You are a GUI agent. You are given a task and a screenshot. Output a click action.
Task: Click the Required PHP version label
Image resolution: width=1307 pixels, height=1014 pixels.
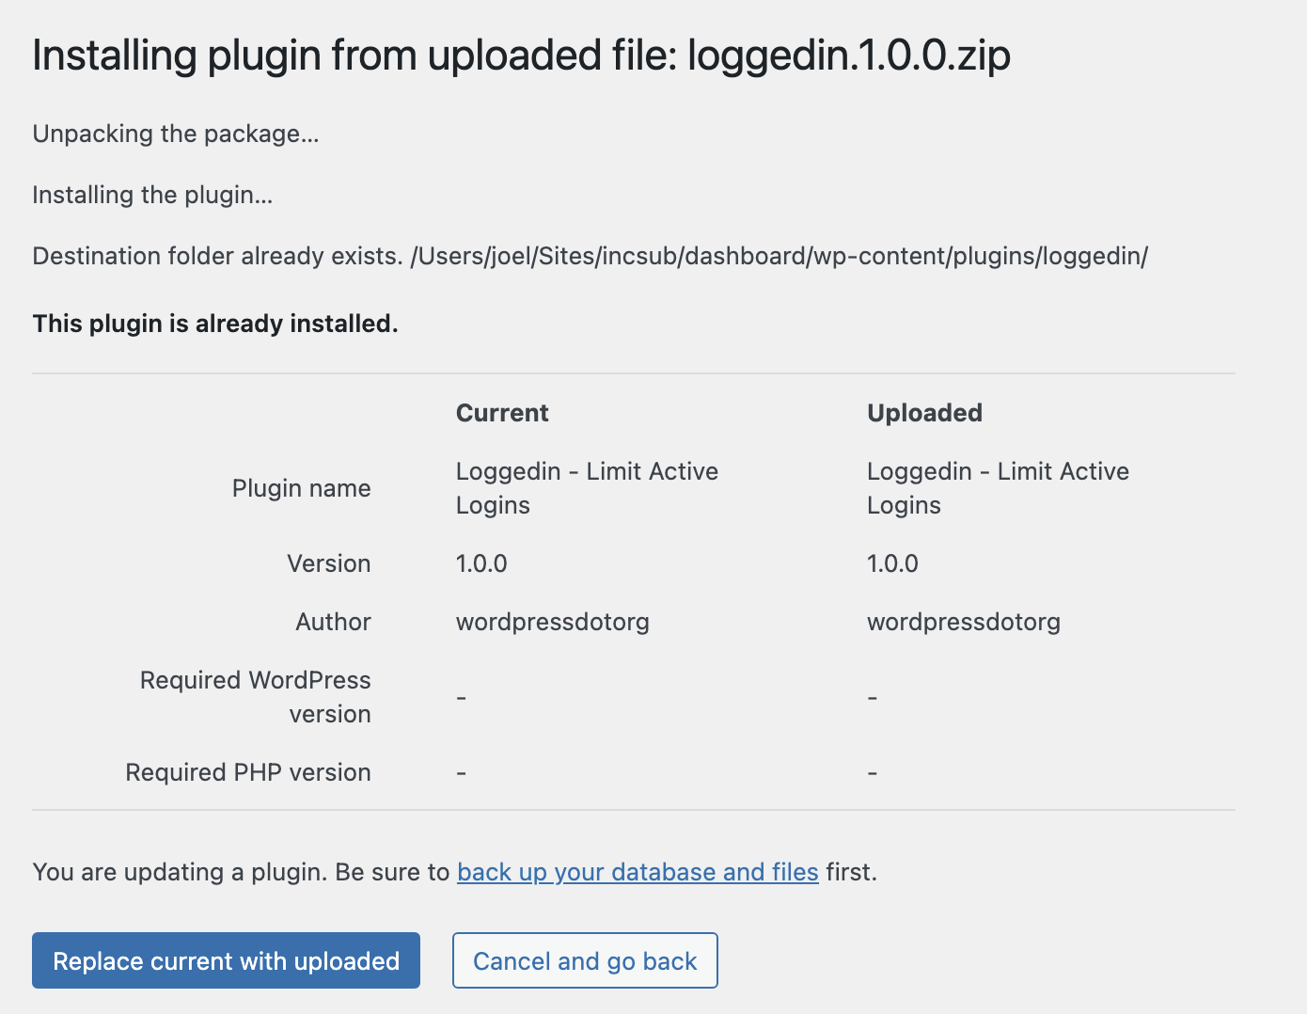click(x=248, y=772)
